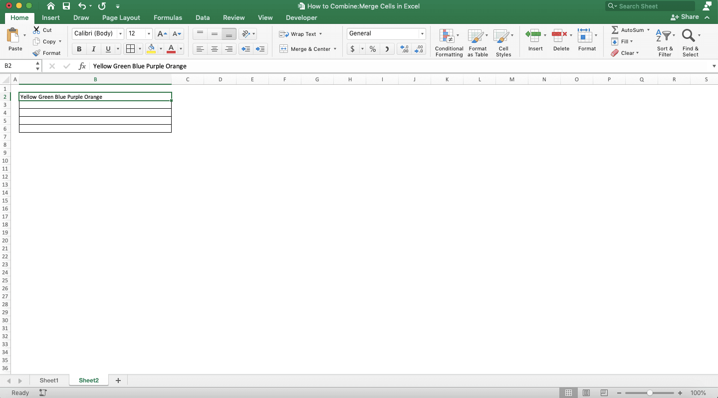Open Conditional Formatting
This screenshot has height=398, width=718.
coord(449,42)
